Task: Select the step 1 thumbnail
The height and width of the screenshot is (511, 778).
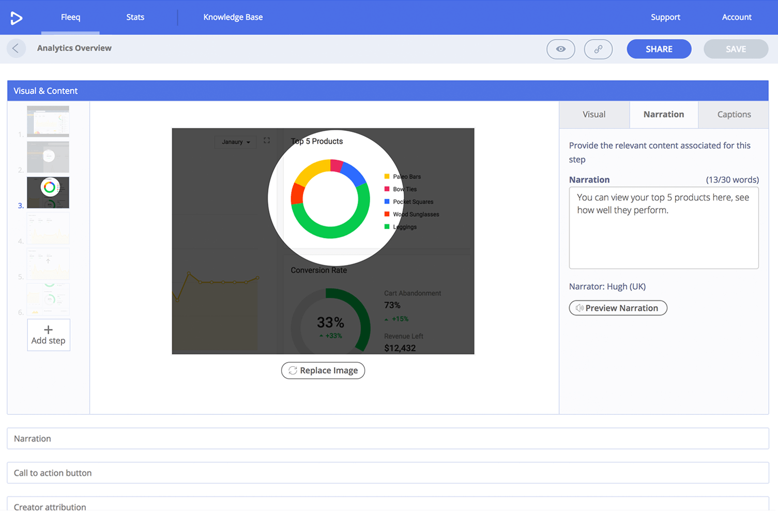Action: click(48, 121)
